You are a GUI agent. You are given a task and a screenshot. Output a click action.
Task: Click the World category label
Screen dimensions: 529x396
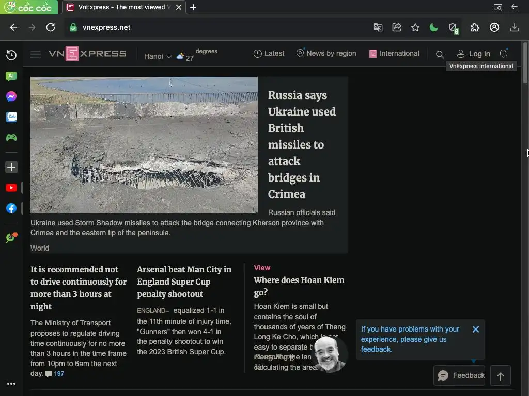click(x=40, y=248)
